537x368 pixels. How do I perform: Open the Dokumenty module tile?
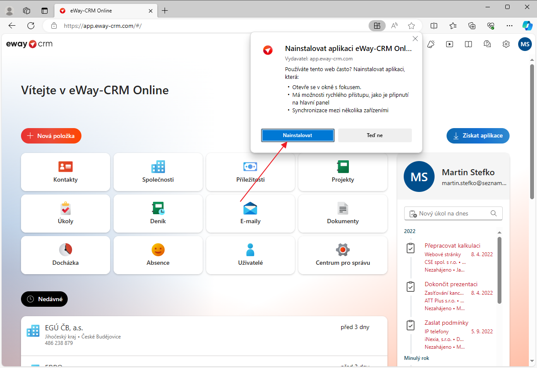343,213
